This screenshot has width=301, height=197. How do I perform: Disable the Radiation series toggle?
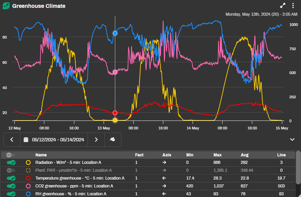point(11,163)
